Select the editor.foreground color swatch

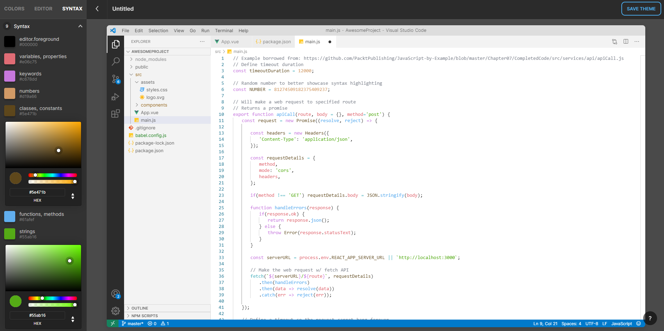click(x=10, y=42)
